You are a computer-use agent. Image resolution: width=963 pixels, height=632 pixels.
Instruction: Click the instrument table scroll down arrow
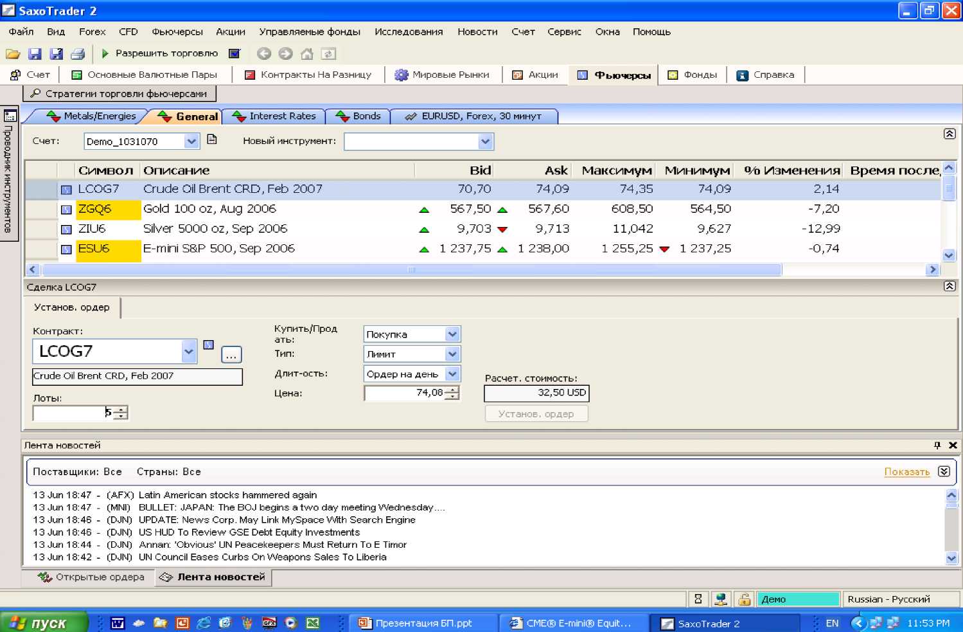coord(949,255)
